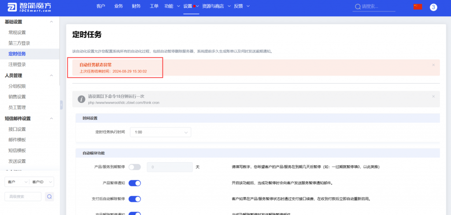Collapse the 基础设置 sidebar section
The image size is (451, 215).
pyautogui.click(x=52, y=22)
